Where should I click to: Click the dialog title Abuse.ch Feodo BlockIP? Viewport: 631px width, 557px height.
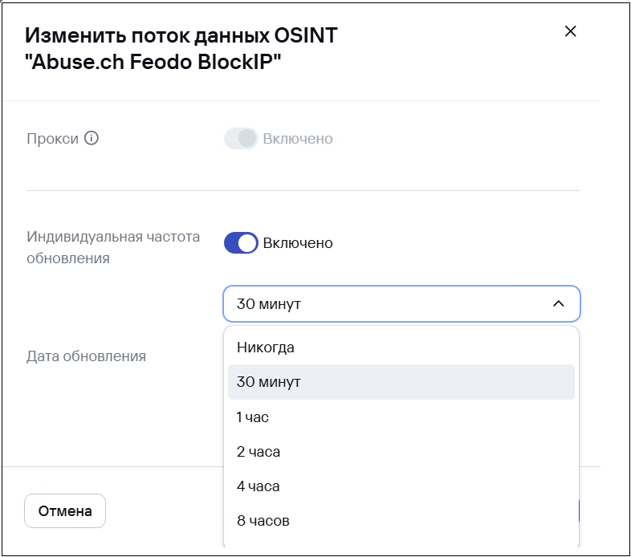(x=181, y=49)
